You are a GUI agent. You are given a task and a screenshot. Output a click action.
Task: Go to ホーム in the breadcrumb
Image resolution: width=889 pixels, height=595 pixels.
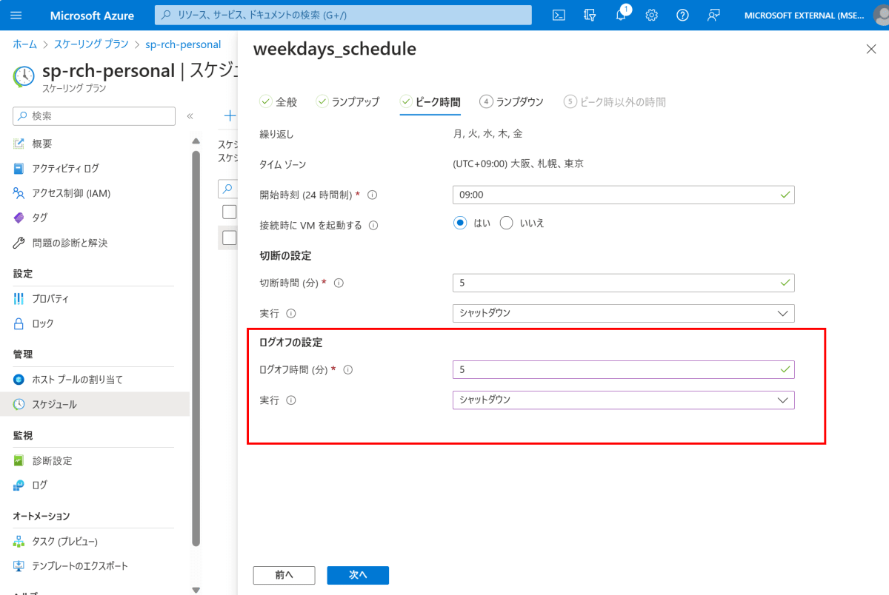pyautogui.click(x=25, y=44)
